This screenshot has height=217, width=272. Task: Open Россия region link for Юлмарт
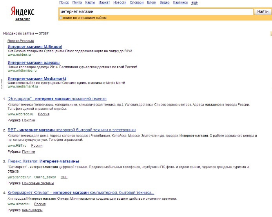tap(40, 204)
